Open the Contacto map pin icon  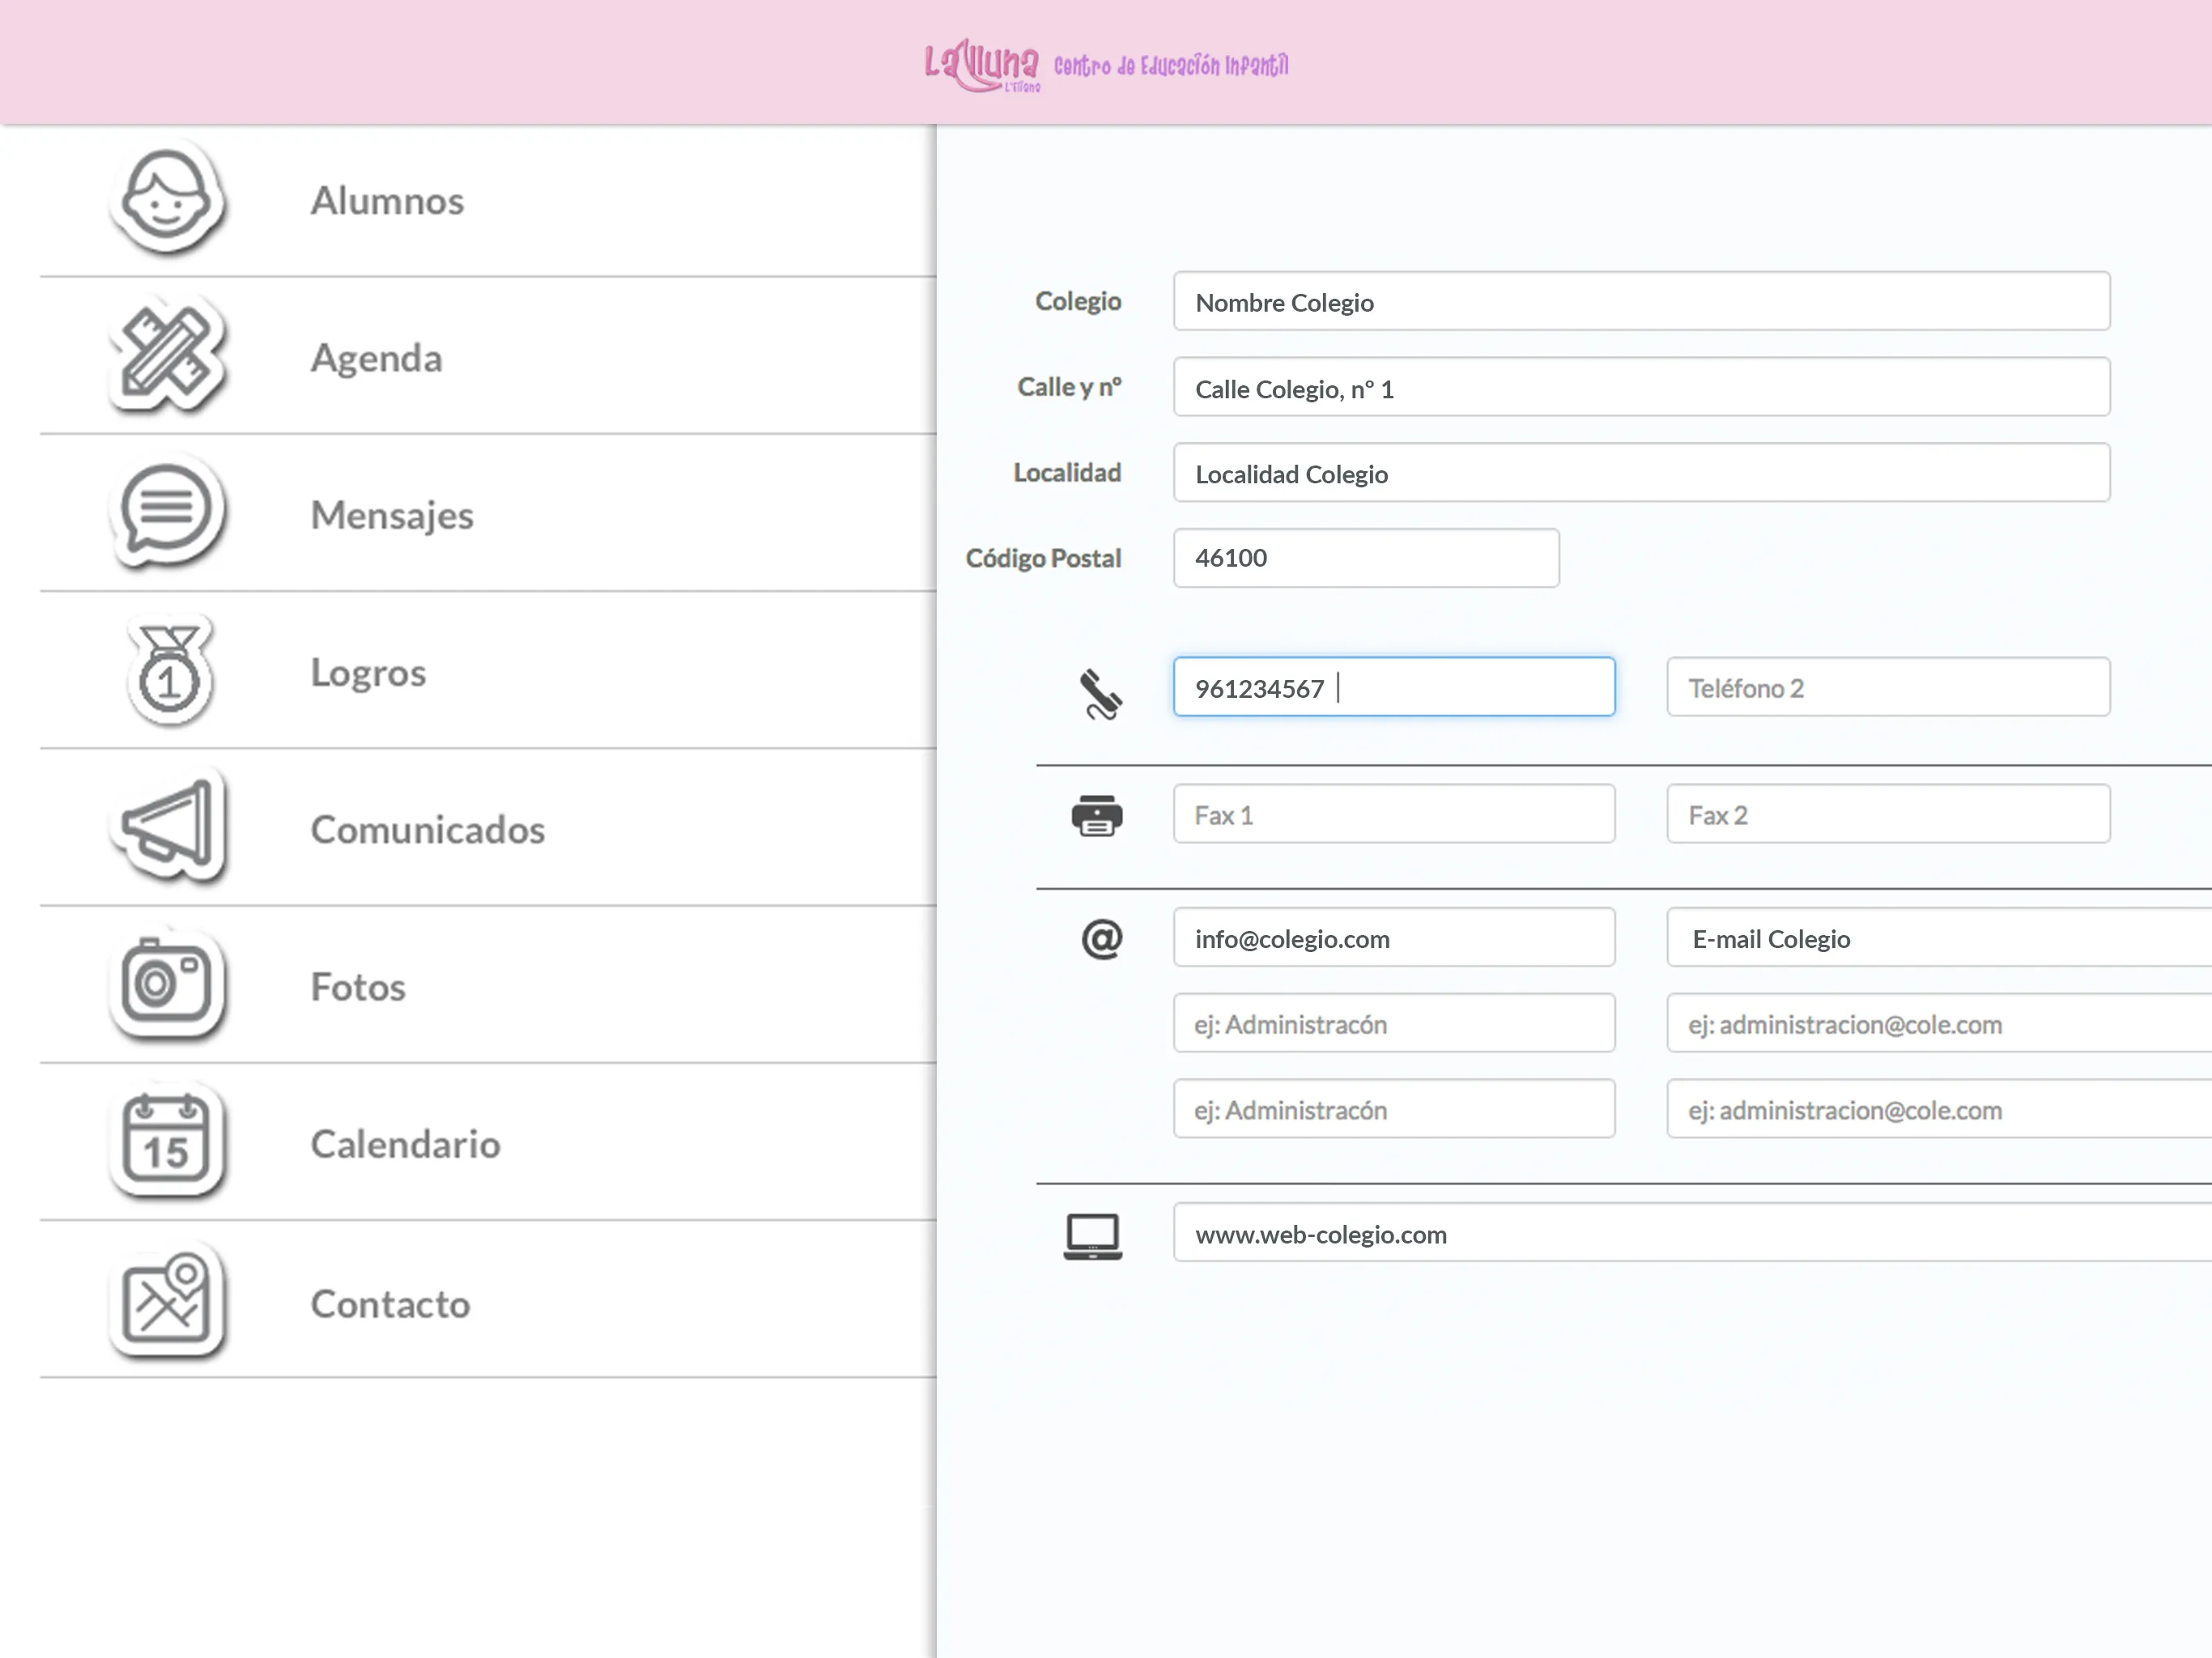(167, 1301)
